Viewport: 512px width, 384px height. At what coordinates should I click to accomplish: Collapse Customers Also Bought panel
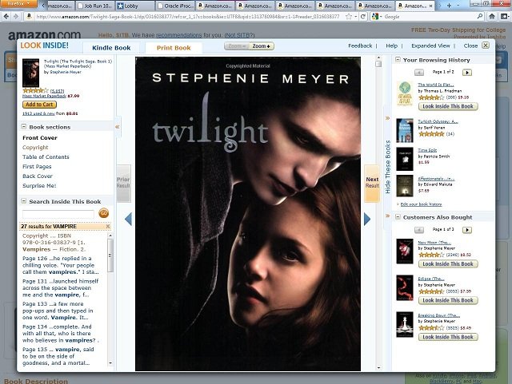click(398, 217)
